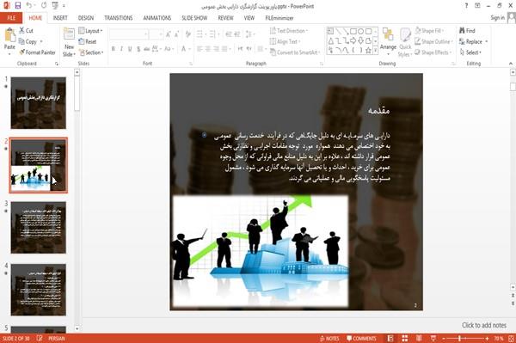516x343 pixels.
Task: Switch to the INSERT tab
Action: click(x=60, y=18)
